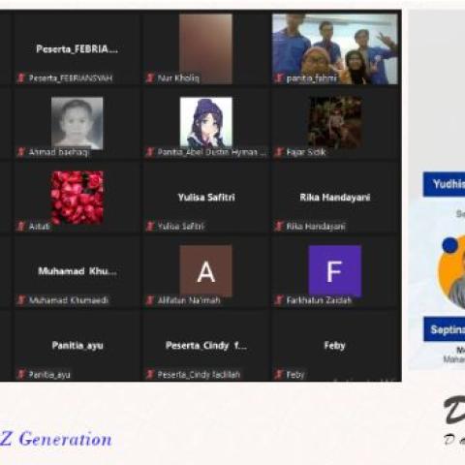Click muted mic icon beside Panitia_Abel Dustin label

coord(150,152)
